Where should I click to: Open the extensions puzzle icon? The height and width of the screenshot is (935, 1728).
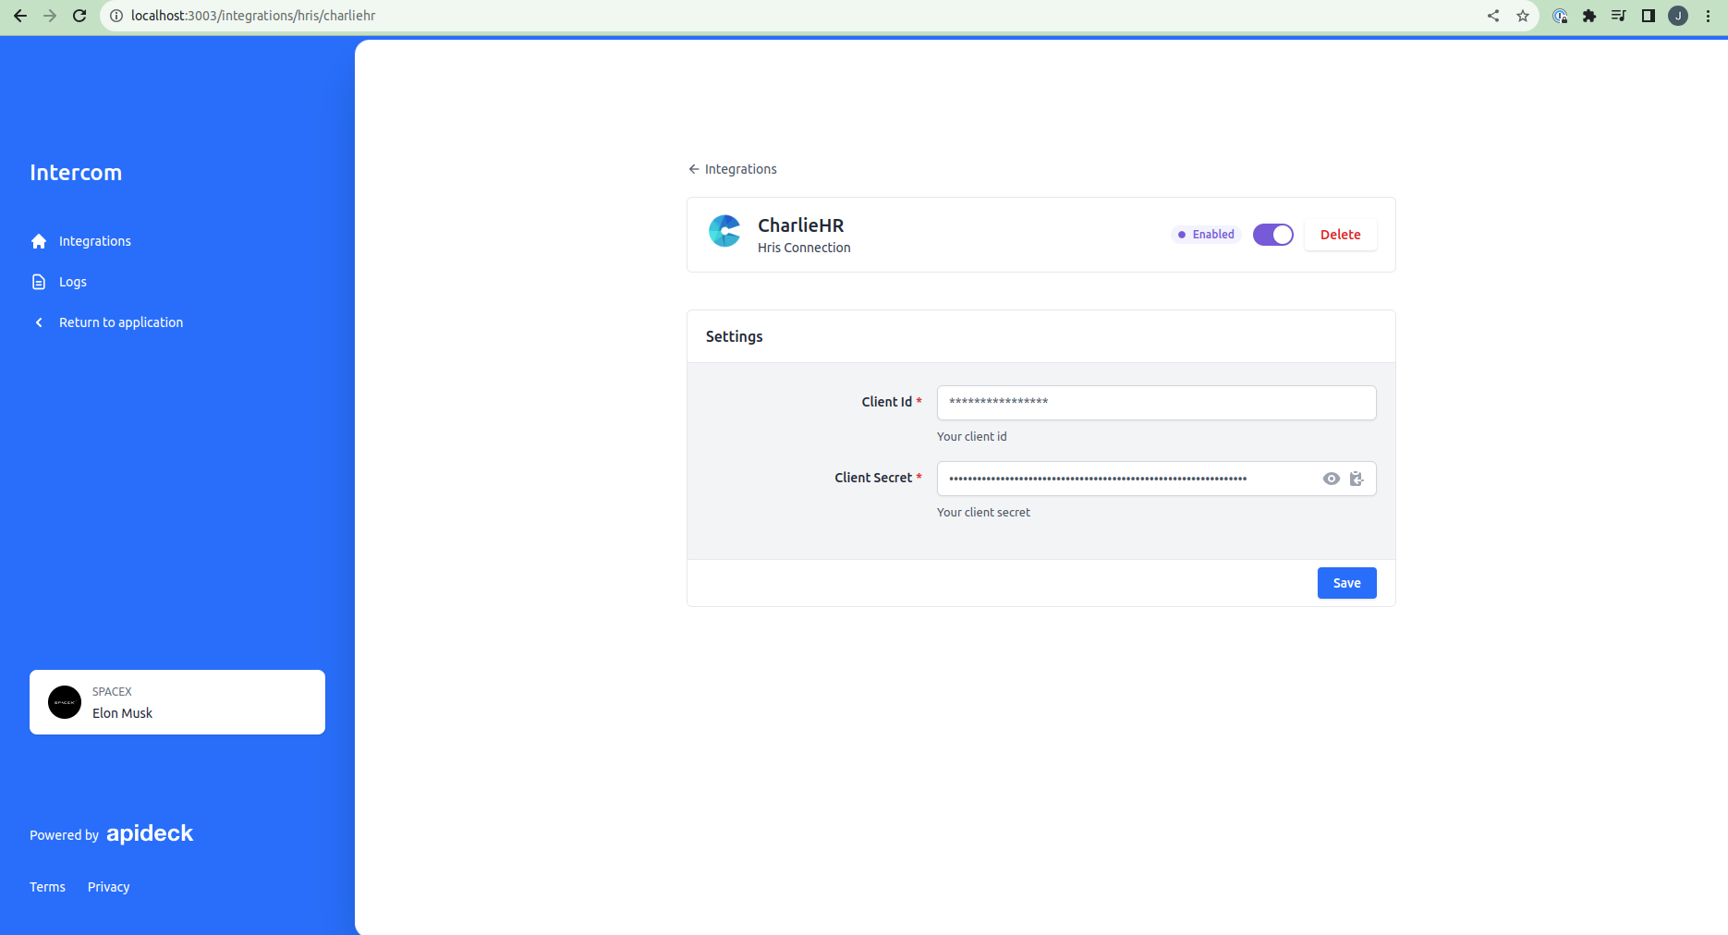[1589, 16]
